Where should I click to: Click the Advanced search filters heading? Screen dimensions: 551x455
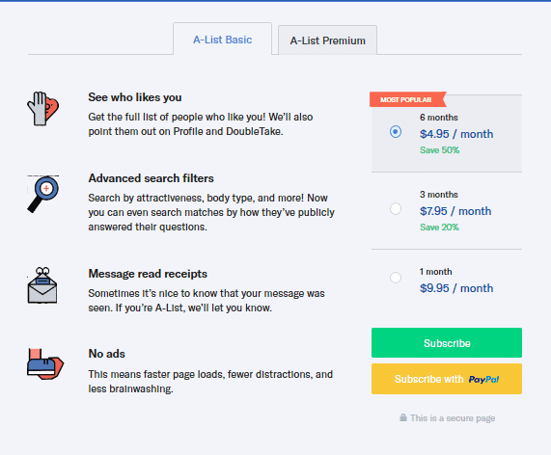pos(152,178)
